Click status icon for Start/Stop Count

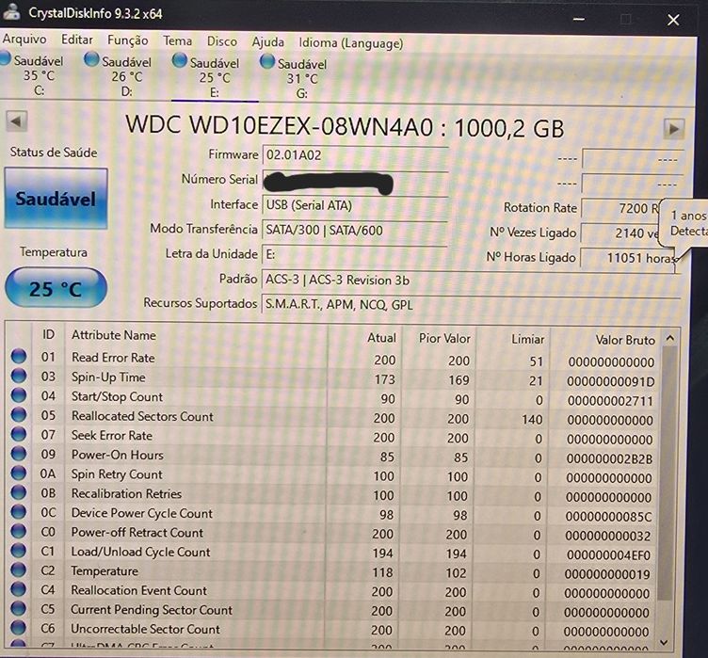tap(19, 395)
